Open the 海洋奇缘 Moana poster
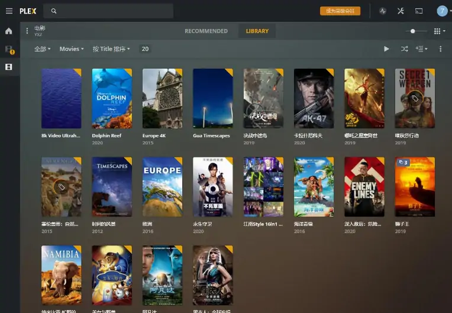The width and height of the screenshot is (452, 313). (x=314, y=187)
